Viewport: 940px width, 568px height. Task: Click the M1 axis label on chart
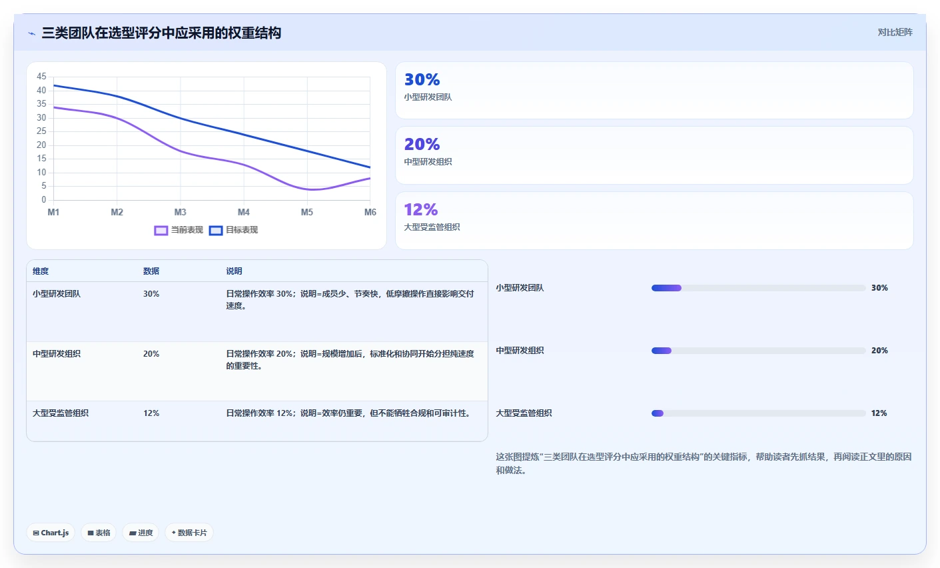point(53,212)
